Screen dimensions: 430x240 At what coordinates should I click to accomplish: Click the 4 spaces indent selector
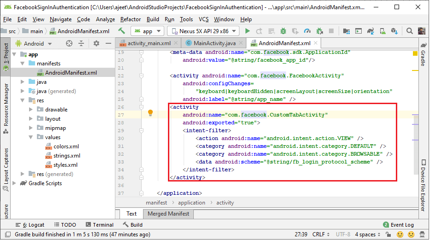[x=367, y=234]
